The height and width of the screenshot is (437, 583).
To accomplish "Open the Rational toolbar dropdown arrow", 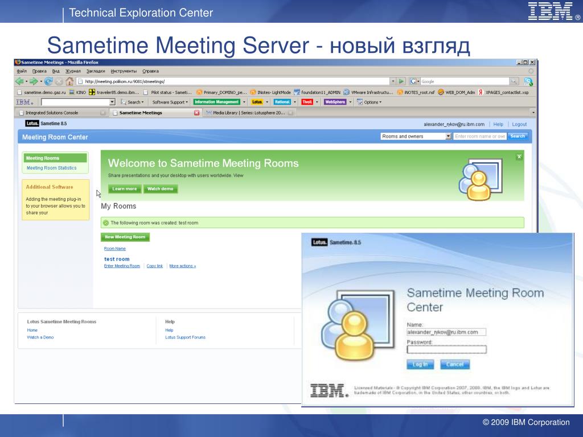I will tap(295, 102).
